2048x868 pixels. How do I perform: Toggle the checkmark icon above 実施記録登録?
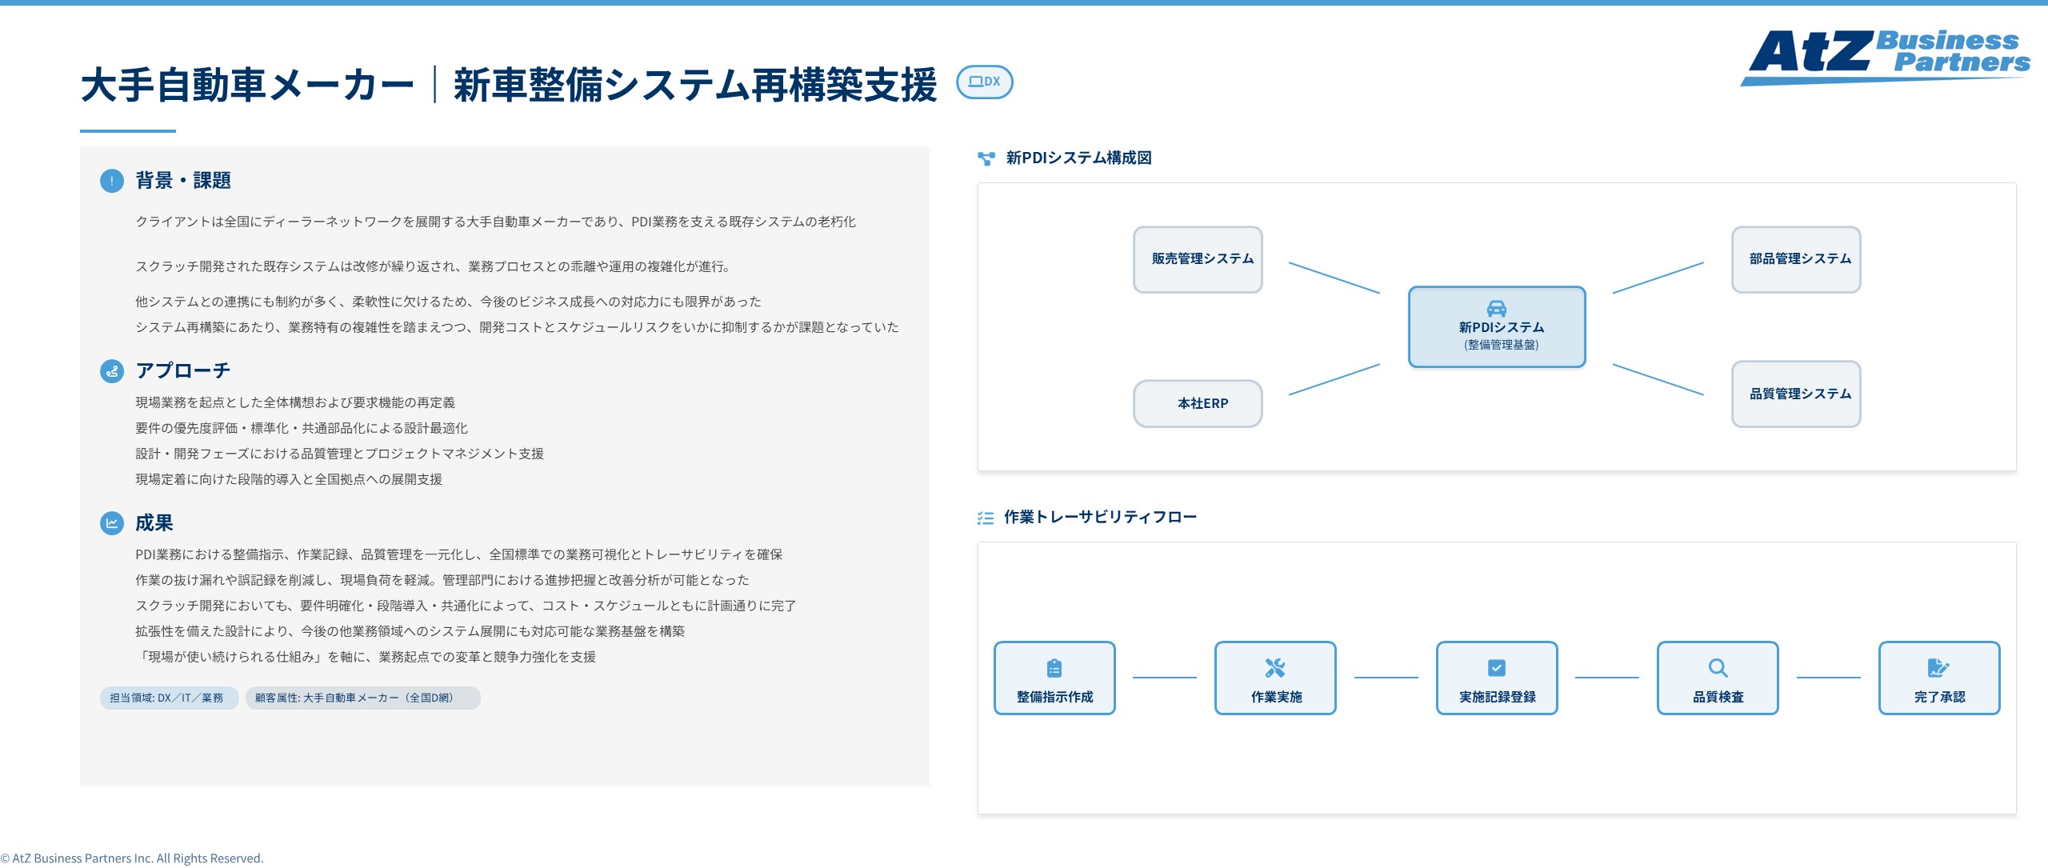tap(1496, 667)
